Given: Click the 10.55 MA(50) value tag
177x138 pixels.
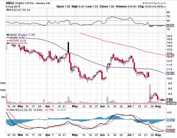Looking at the screenshot, I should tap(170, 73).
